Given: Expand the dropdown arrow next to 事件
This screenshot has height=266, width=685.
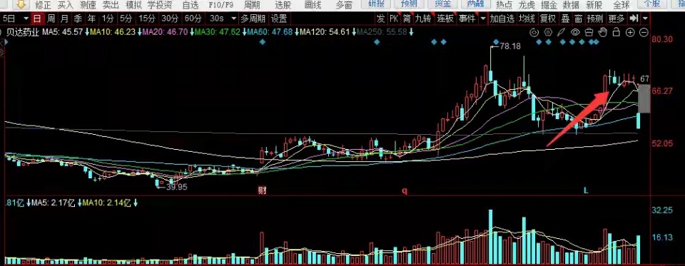Looking at the screenshot, I should (483, 19).
